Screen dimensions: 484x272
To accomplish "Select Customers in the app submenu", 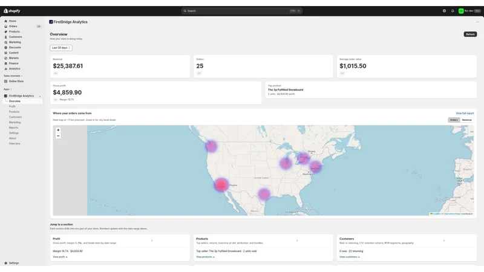I will coord(15,117).
